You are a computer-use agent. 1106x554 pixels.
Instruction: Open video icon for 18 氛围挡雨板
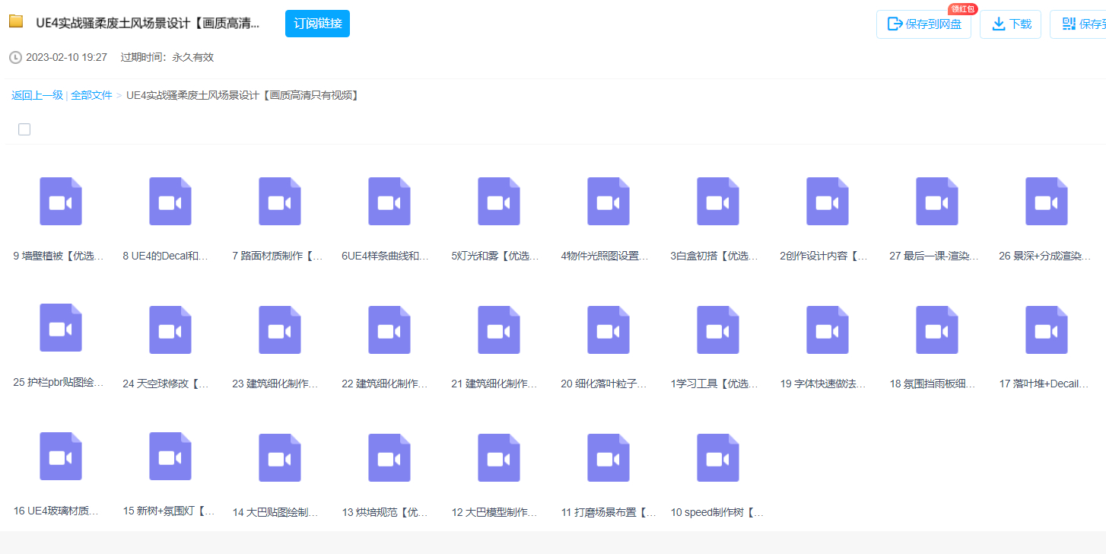936,330
